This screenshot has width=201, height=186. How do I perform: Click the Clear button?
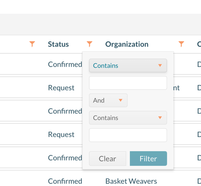pos(108,158)
